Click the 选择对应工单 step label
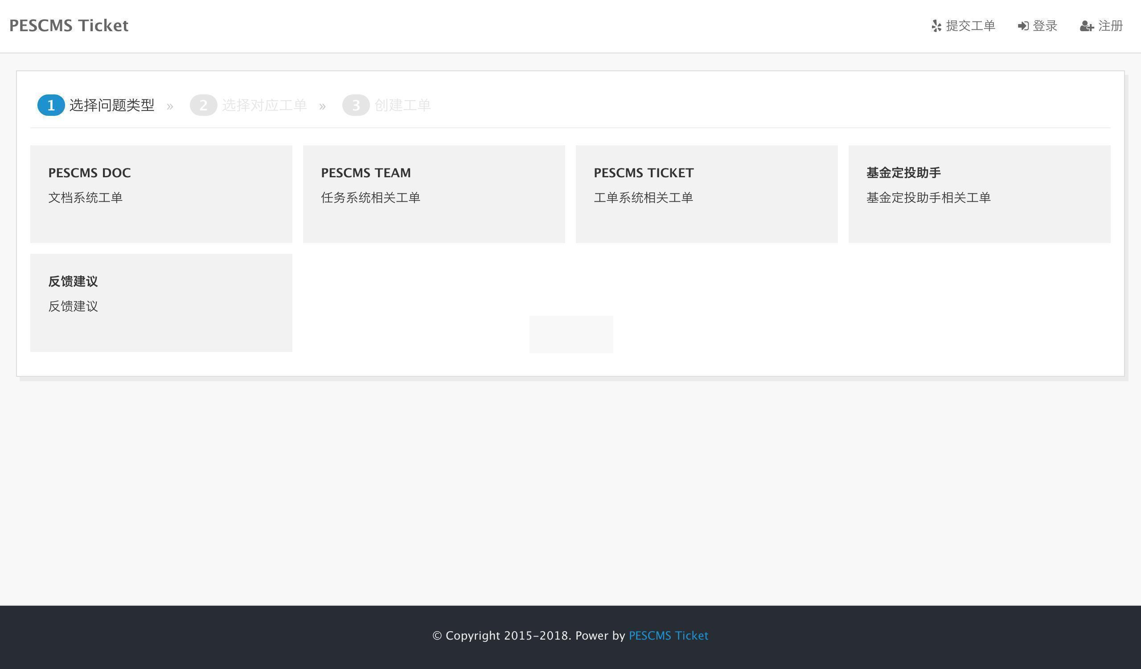This screenshot has height=669, width=1141. coord(264,106)
